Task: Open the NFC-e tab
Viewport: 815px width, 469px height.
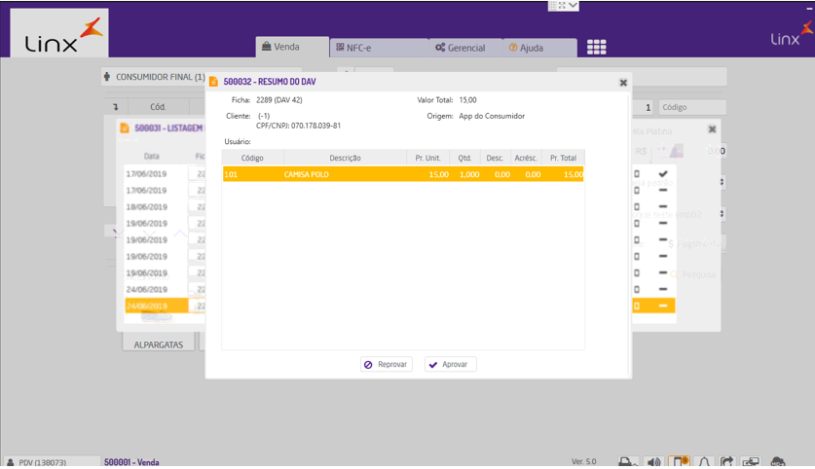Action: [x=356, y=48]
